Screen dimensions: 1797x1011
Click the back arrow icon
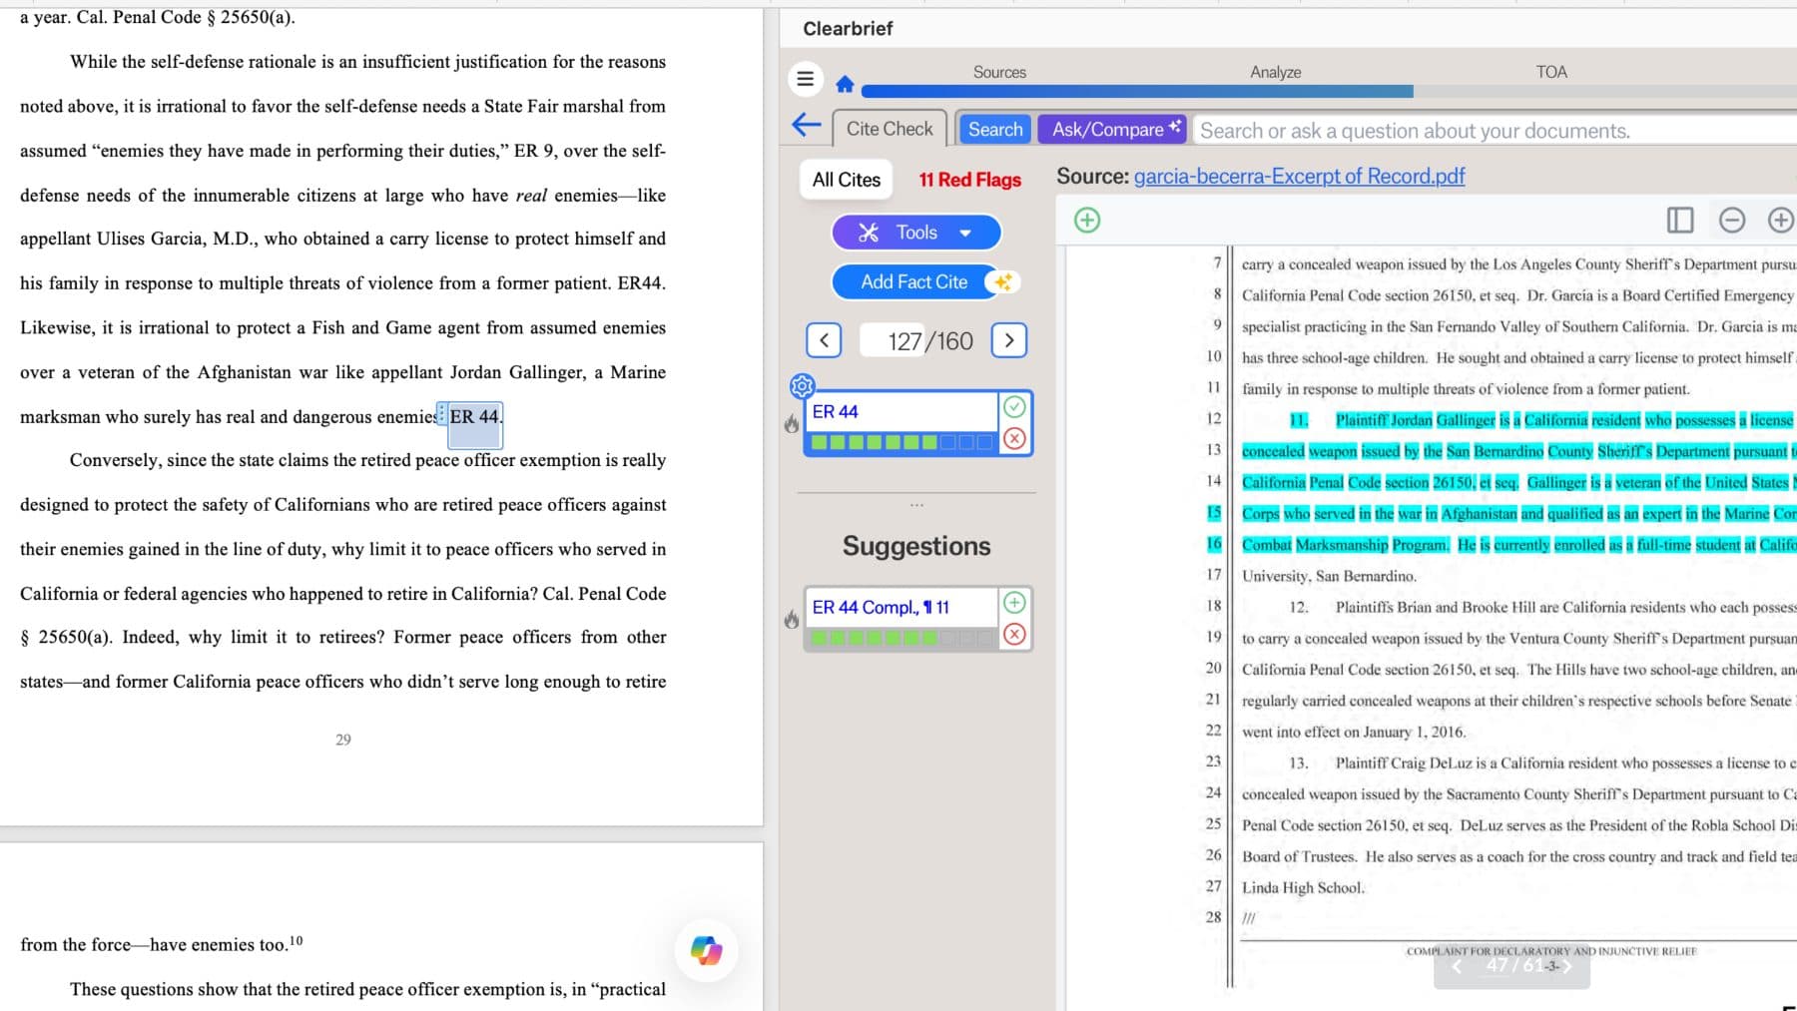pos(807,126)
